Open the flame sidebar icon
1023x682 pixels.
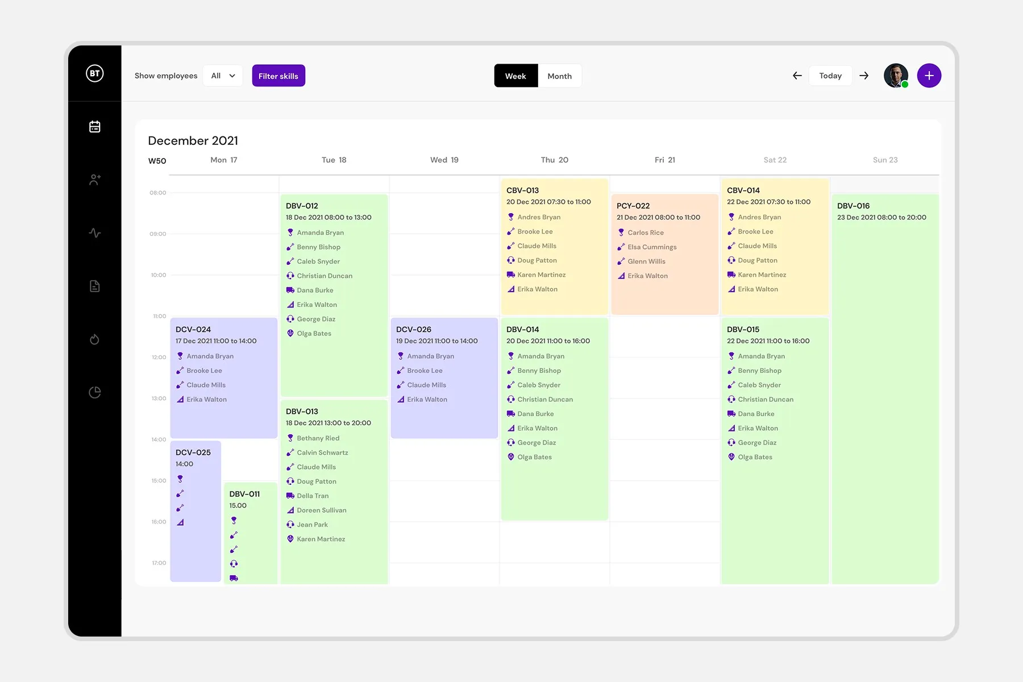tap(95, 339)
